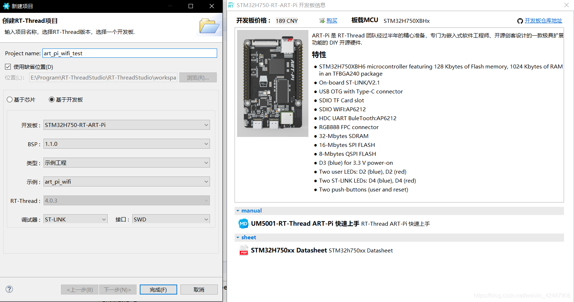Click the help question mark icon
Viewport: 574px width, 302px height.
coord(9,289)
